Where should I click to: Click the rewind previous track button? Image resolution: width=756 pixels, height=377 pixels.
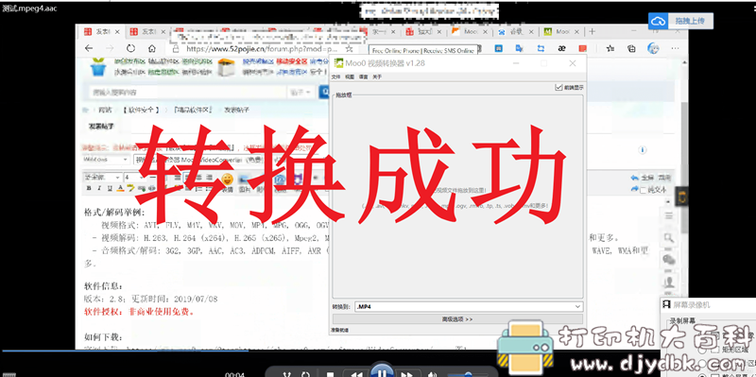point(356,374)
